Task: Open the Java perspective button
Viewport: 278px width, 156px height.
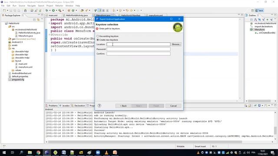Action: click(259, 10)
